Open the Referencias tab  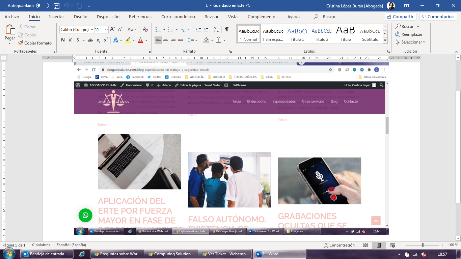pyautogui.click(x=140, y=17)
